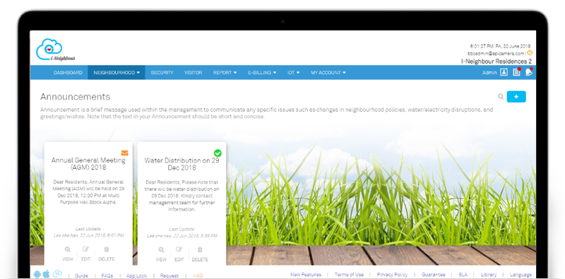Viewport: 565px width, 279px height.
Task: Go to the Dashboard menu item
Action: pyautogui.click(x=68, y=73)
